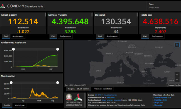Click the date value 20/9/2021
The height and width of the screenshot is (109, 181).
(x=154, y=8)
